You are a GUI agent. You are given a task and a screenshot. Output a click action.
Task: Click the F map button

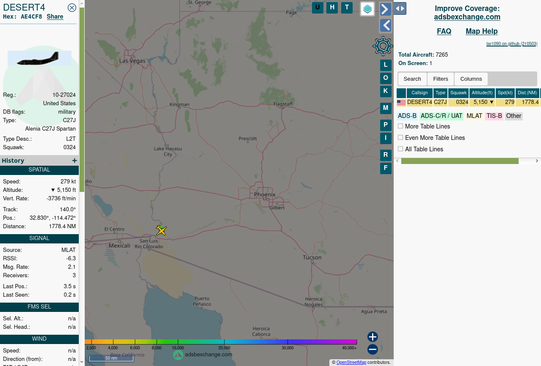[x=386, y=168]
